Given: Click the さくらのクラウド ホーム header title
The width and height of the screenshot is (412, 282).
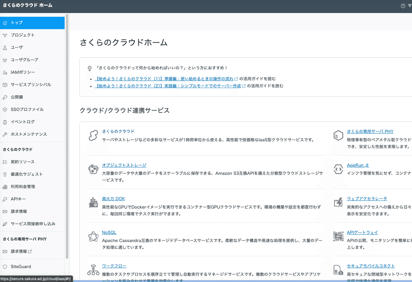Looking at the screenshot, I should pos(27,6).
